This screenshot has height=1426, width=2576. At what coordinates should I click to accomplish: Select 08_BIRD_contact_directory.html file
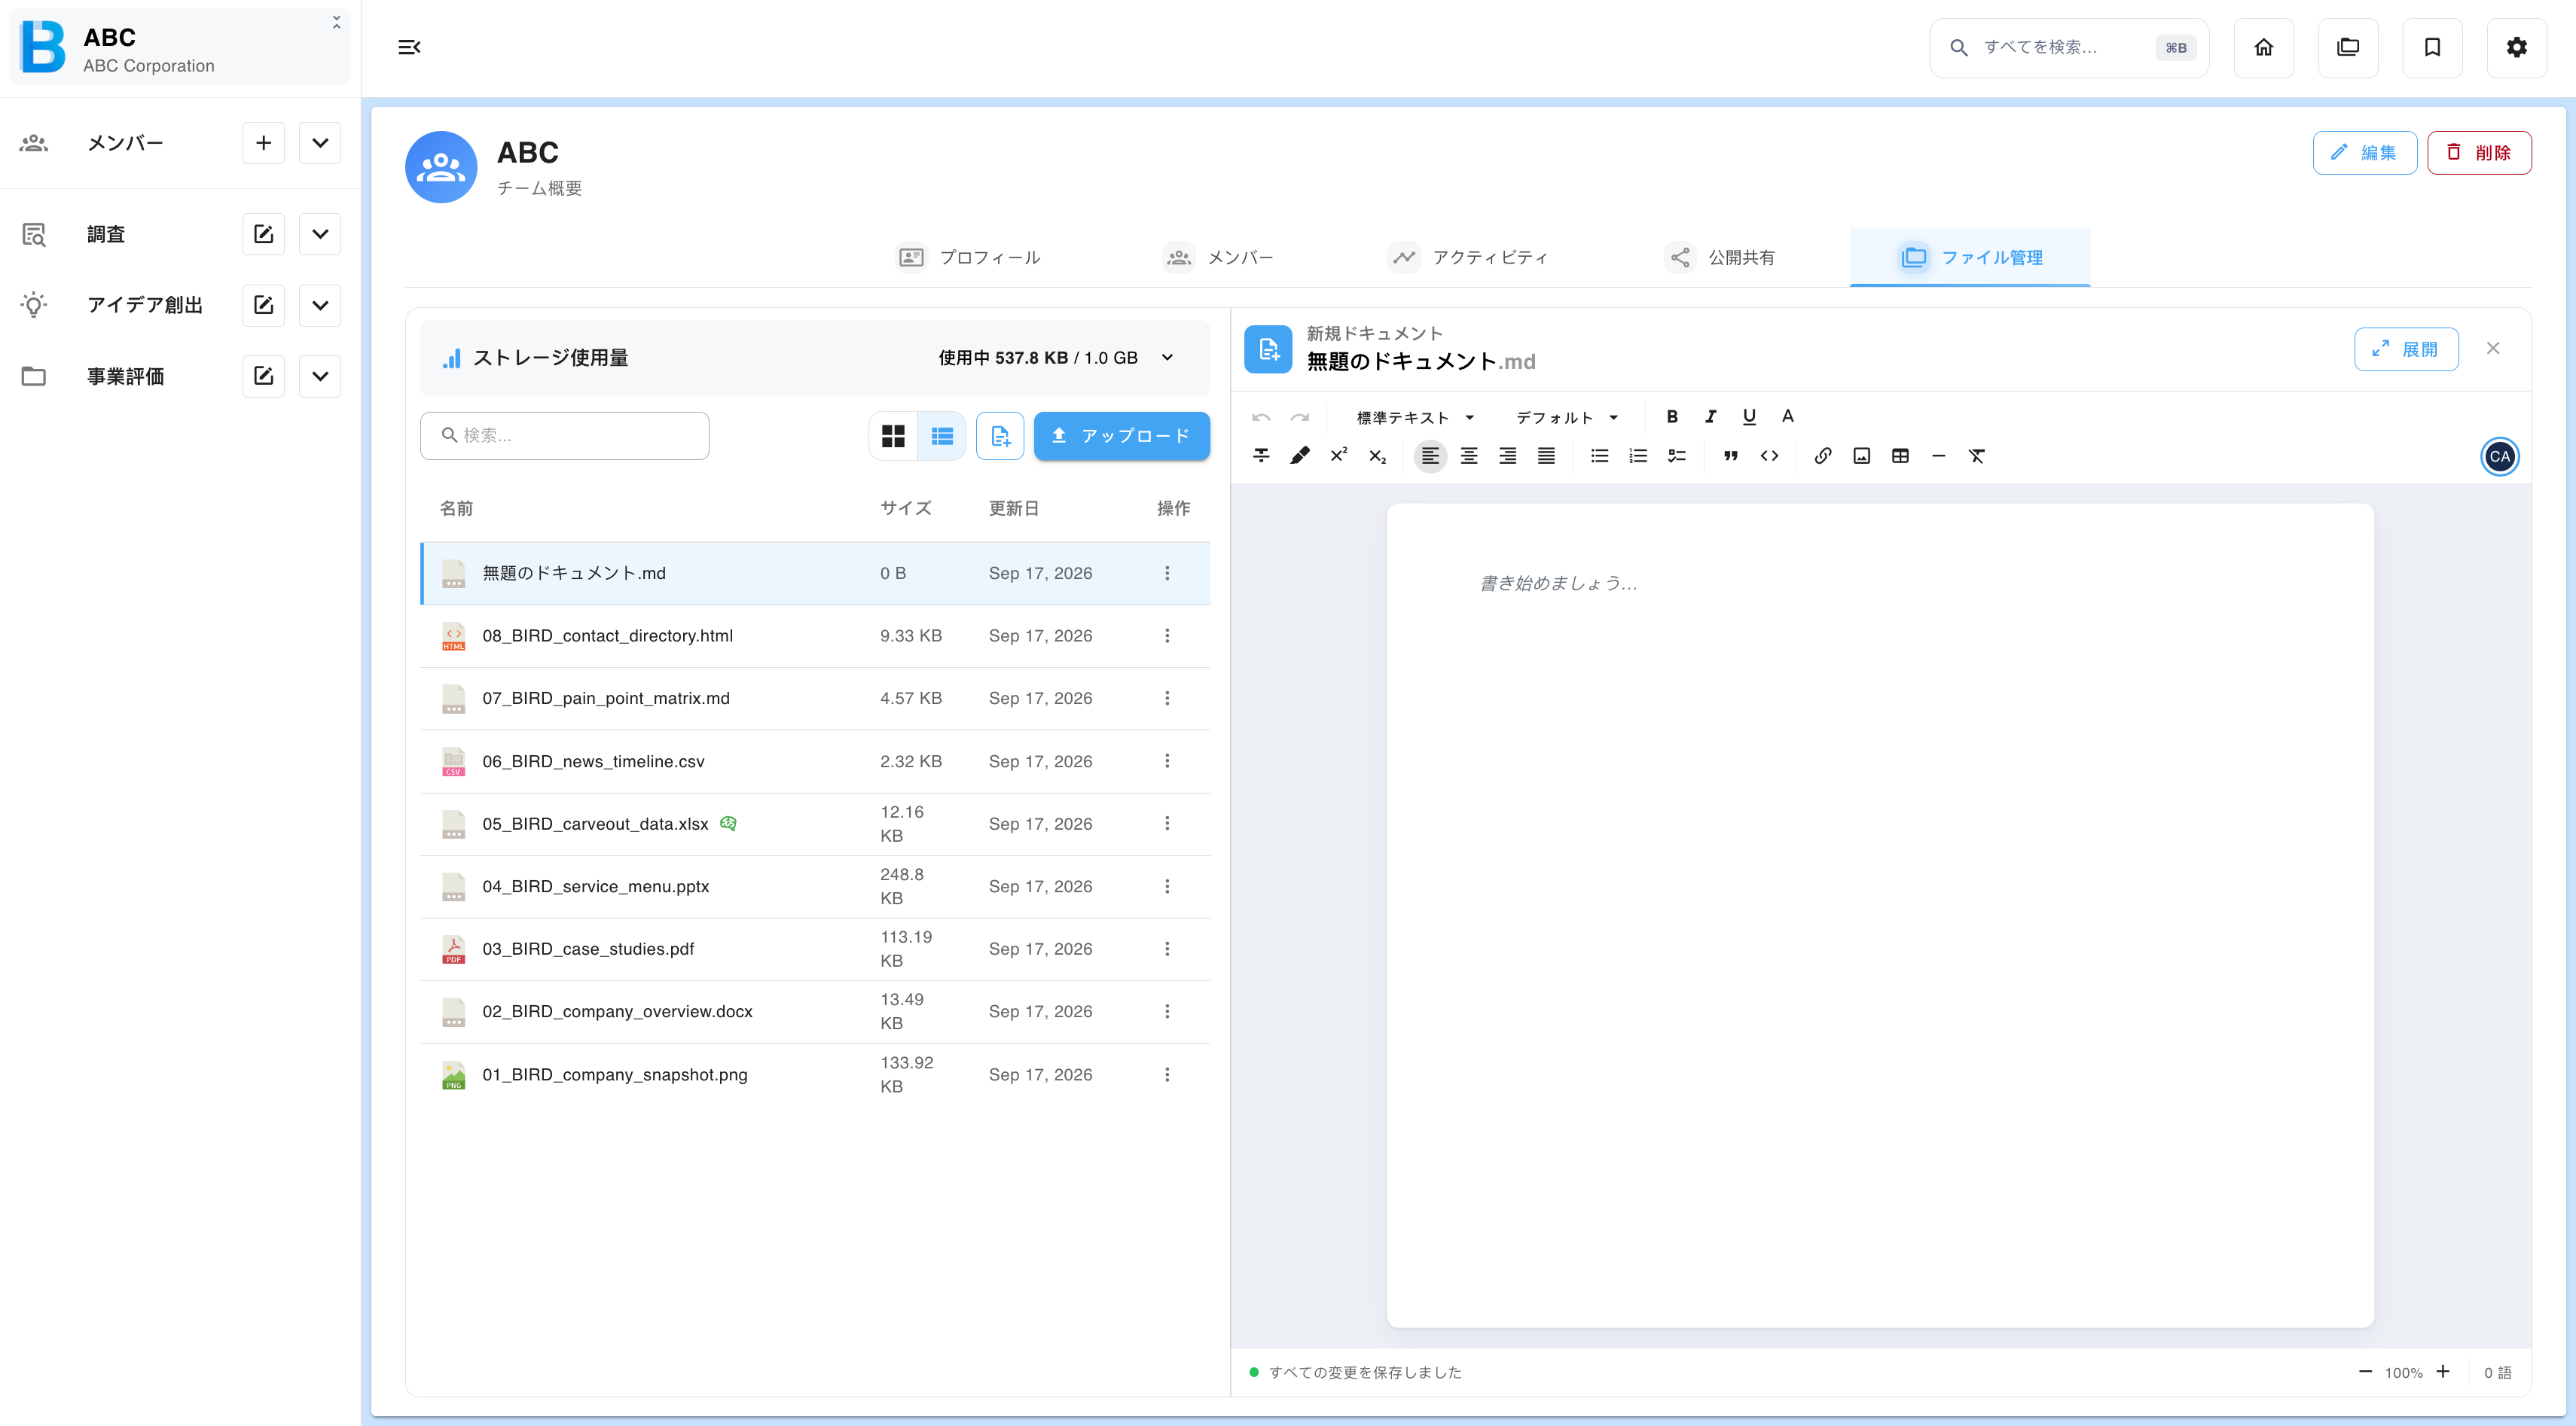[816, 636]
